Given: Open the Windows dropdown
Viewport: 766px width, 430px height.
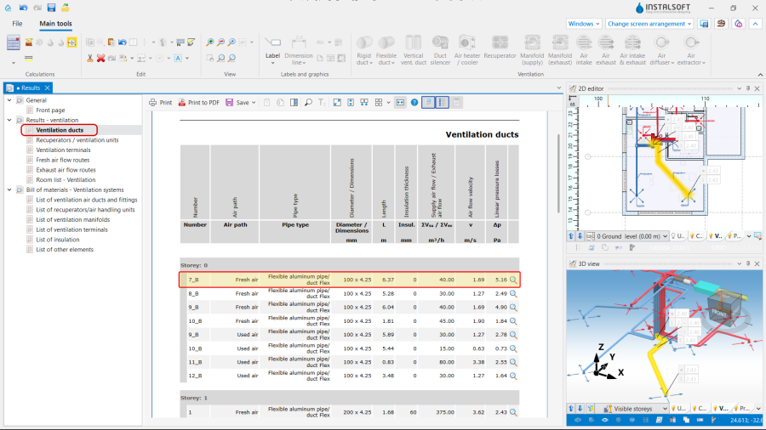Looking at the screenshot, I should [584, 24].
